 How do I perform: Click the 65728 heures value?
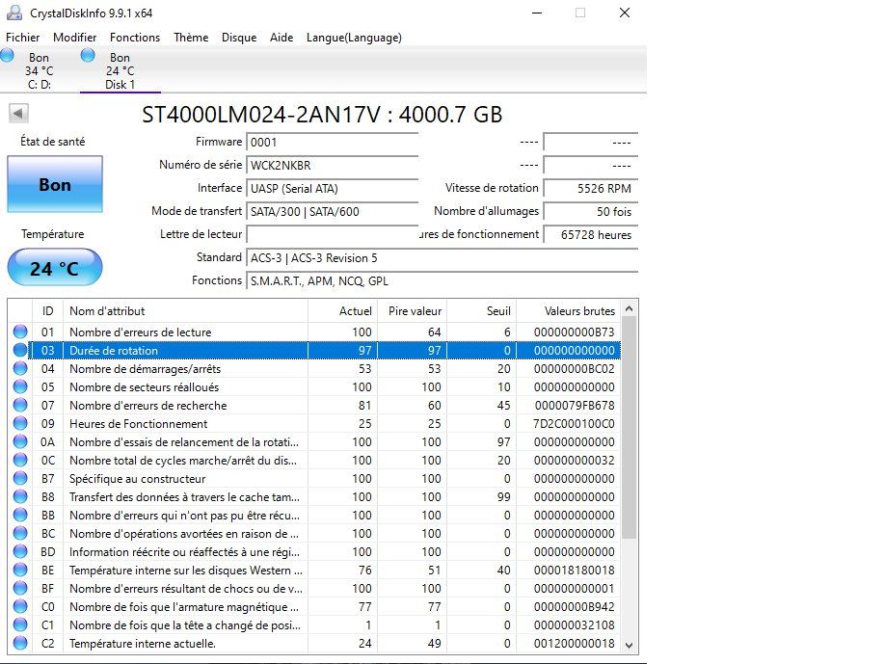[x=590, y=235]
